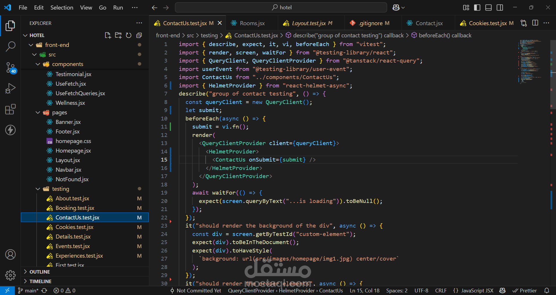This screenshot has height=295, width=556.
Task: Open the more menus ellipsis in menu bar
Action: click(x=135, y=8)
